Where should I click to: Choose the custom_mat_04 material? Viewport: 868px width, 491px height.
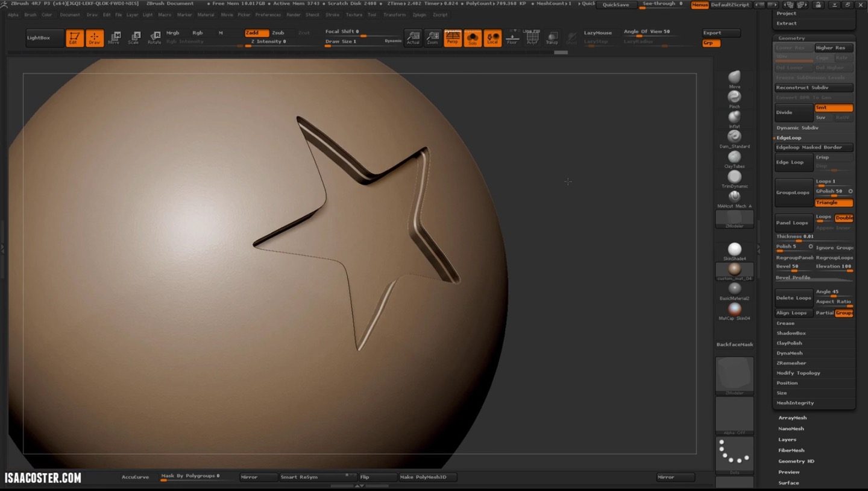[x=734, y=271]
